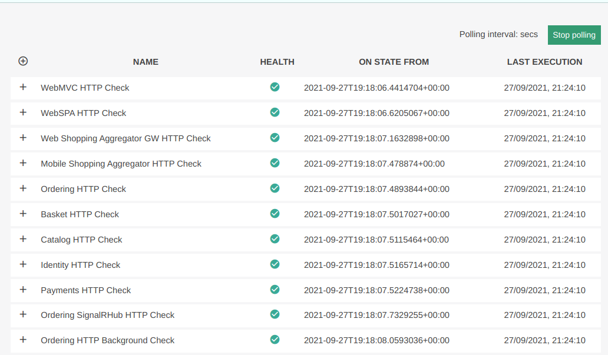Click timestamp 2021-09-27T19:18:07.5224738+00:00
Screen dimensions: 608x355
tap(376, 290)
